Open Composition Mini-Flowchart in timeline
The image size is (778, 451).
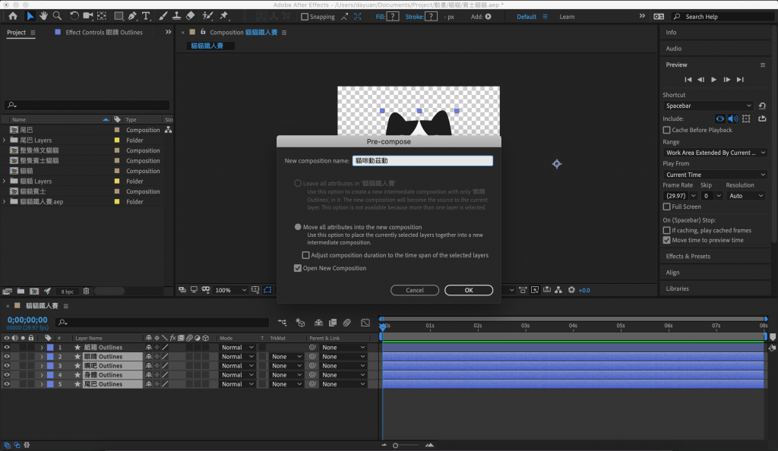pyautogui.click(x=282, y=323)
